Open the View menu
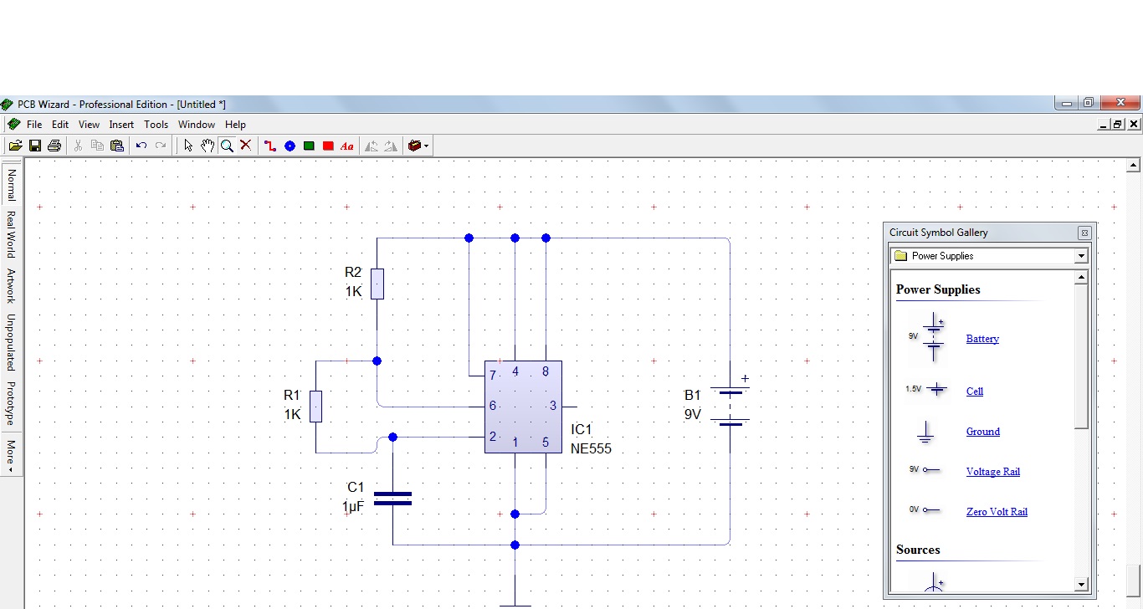This screenshot has width=1143, height=609. click(x=89, y=125)
